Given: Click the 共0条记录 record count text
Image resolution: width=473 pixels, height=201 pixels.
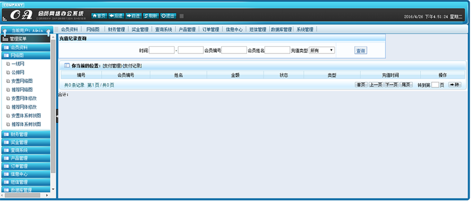Looking at the screenshot, I should tap(74, 86).
